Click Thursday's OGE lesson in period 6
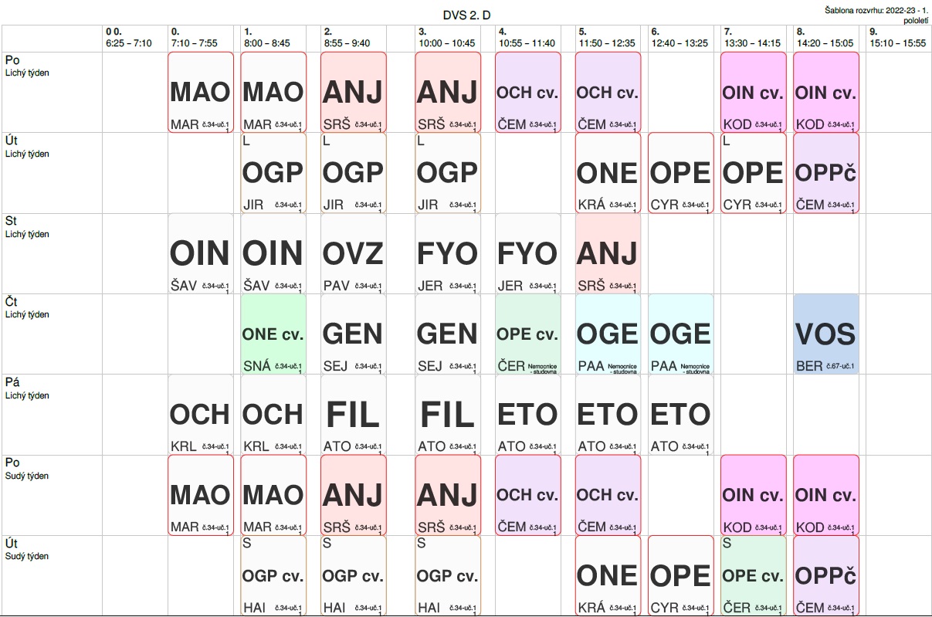Screen dimensions: 932x617 (680, 334)
